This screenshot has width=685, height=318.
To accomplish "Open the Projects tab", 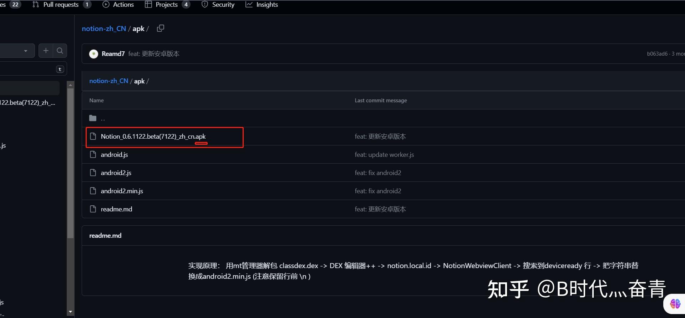I will tap(167, 5).
